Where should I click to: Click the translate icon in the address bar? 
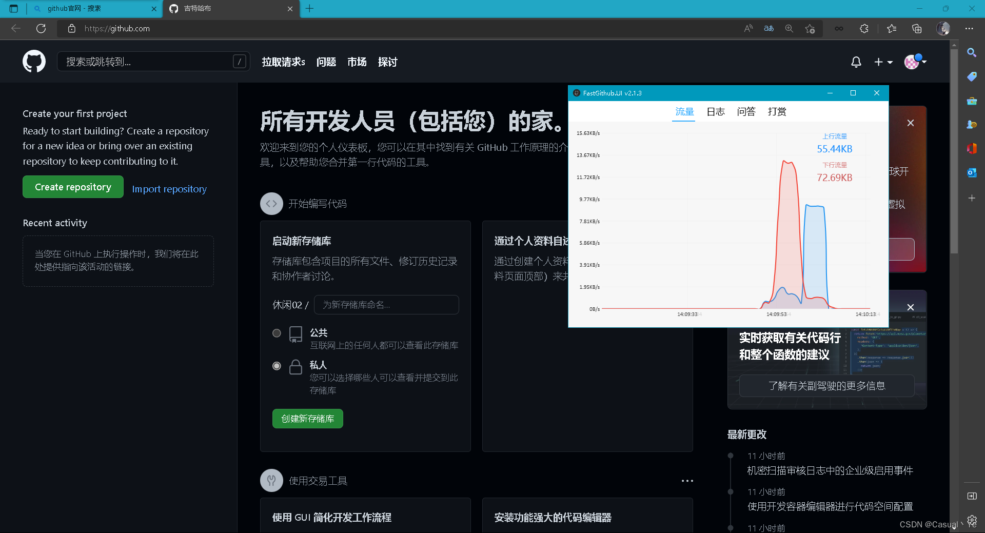[x=769, y=29]
